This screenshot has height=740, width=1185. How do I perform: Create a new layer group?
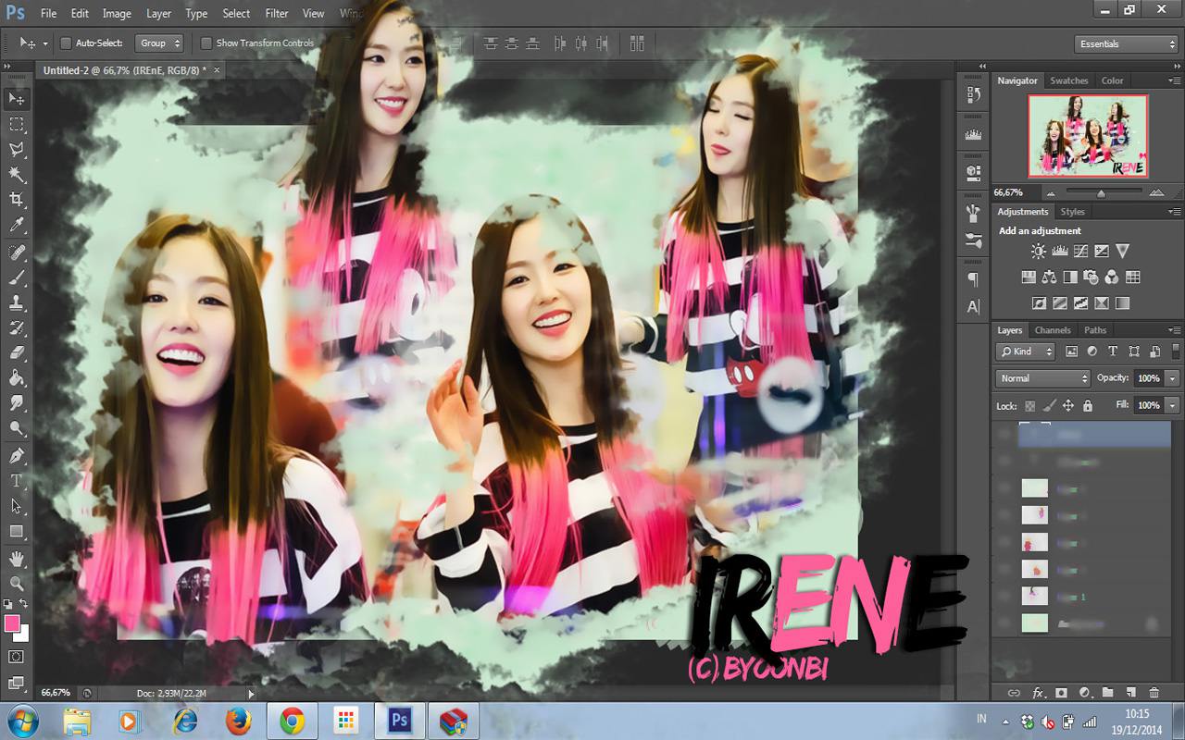(x=1107, y=693)
